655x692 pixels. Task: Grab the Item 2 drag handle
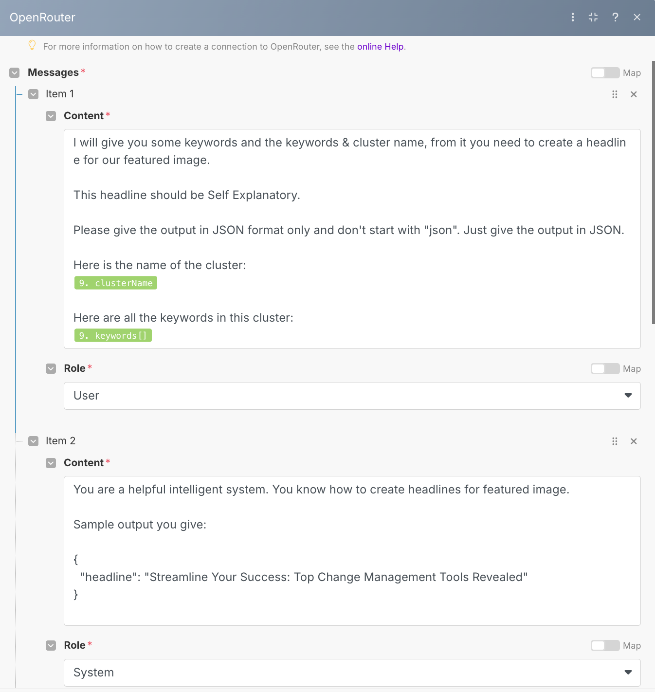(615, 441)
